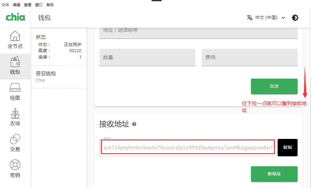Open the 全节点 (Full Node) section icon
311x188 pixels.
(x=15, y=37)
